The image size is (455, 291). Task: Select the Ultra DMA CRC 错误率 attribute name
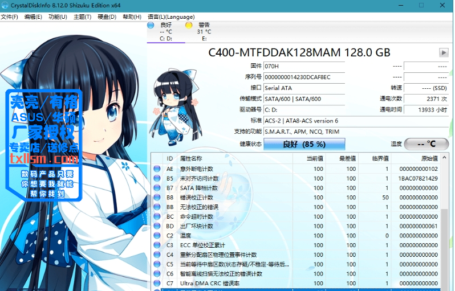[x=210, y=284]
